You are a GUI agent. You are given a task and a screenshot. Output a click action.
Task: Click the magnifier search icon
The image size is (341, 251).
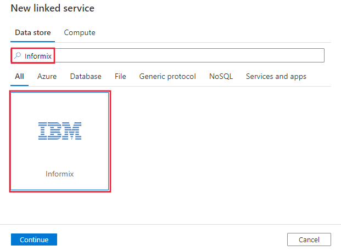point(18,55)
